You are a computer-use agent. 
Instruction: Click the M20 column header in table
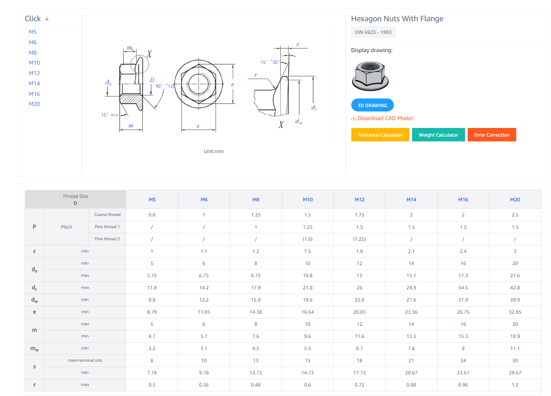click(x=515, y=200)
